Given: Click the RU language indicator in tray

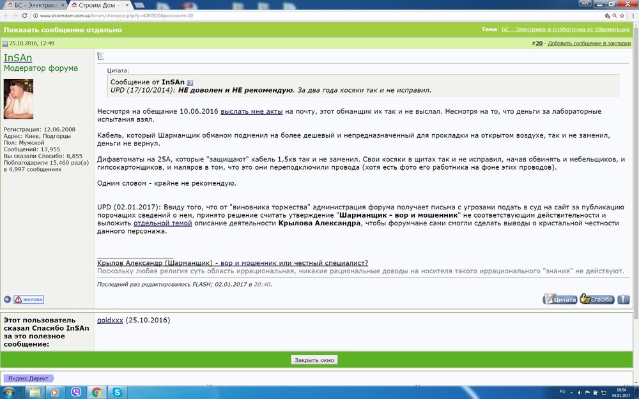Looking at the screenshot, I should (x=562, y=392).
